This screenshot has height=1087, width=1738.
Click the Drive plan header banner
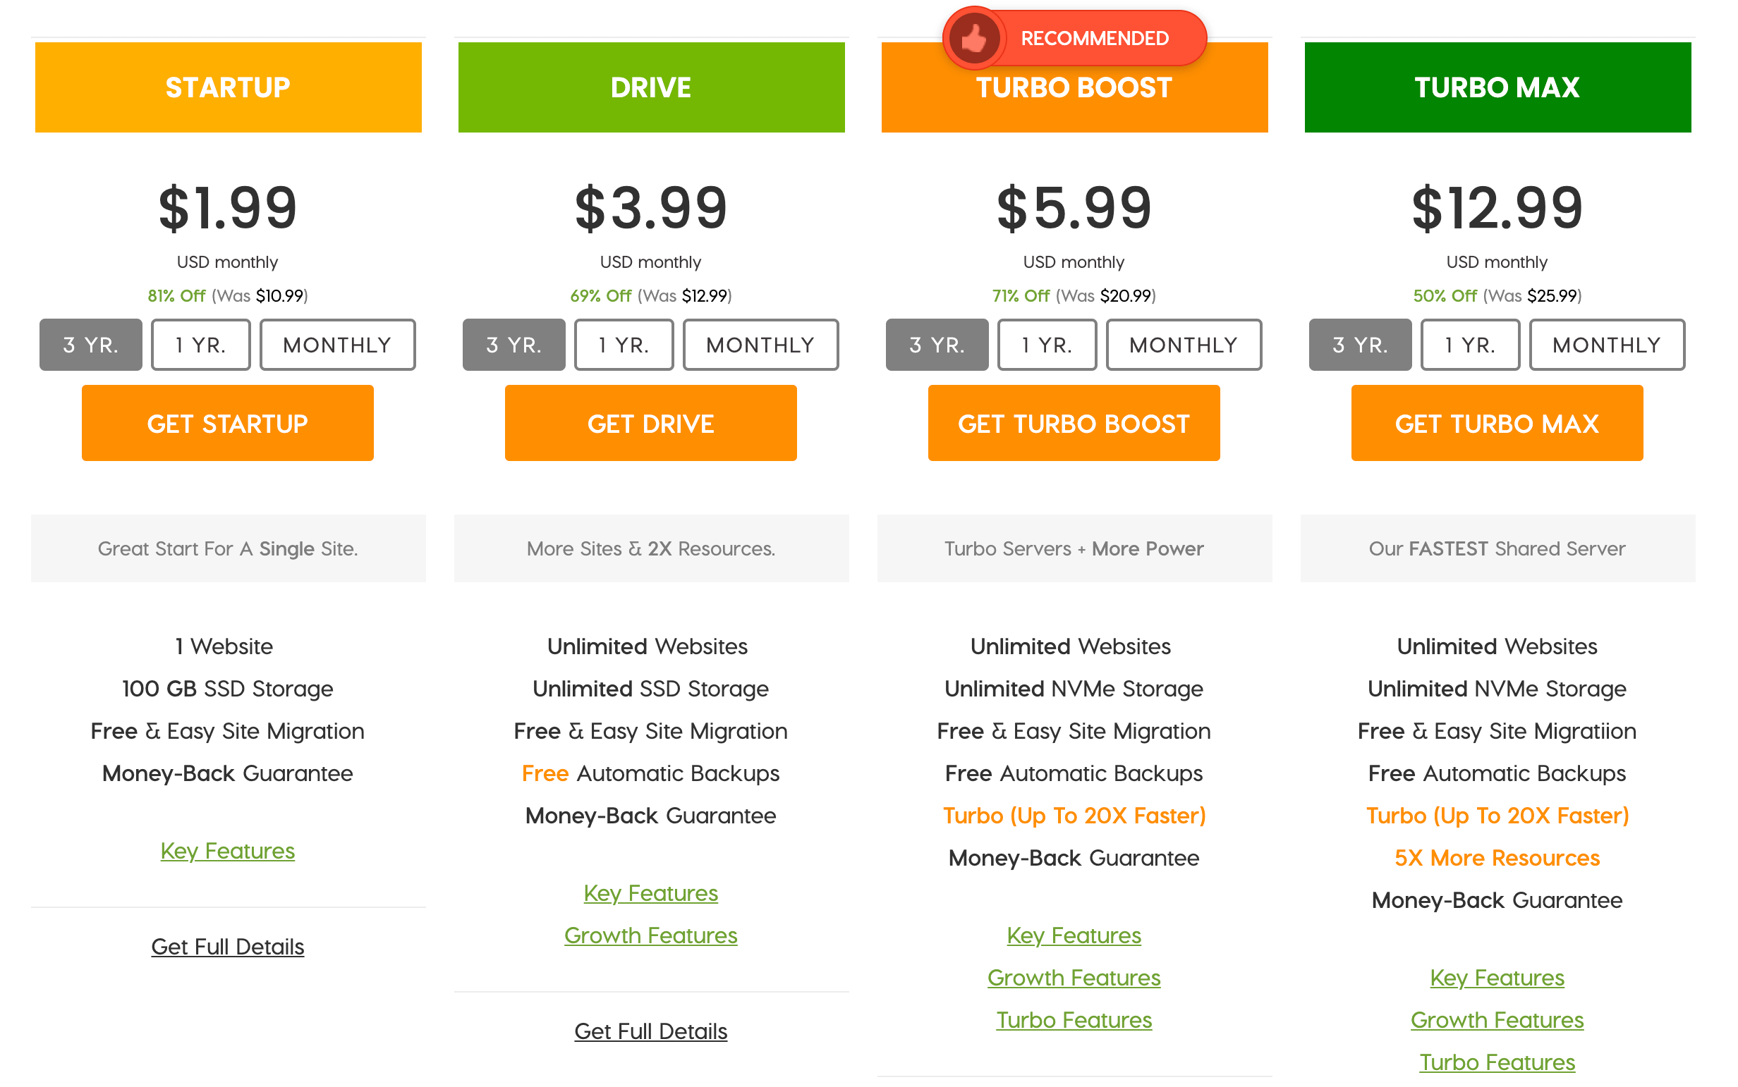[651, 87]
